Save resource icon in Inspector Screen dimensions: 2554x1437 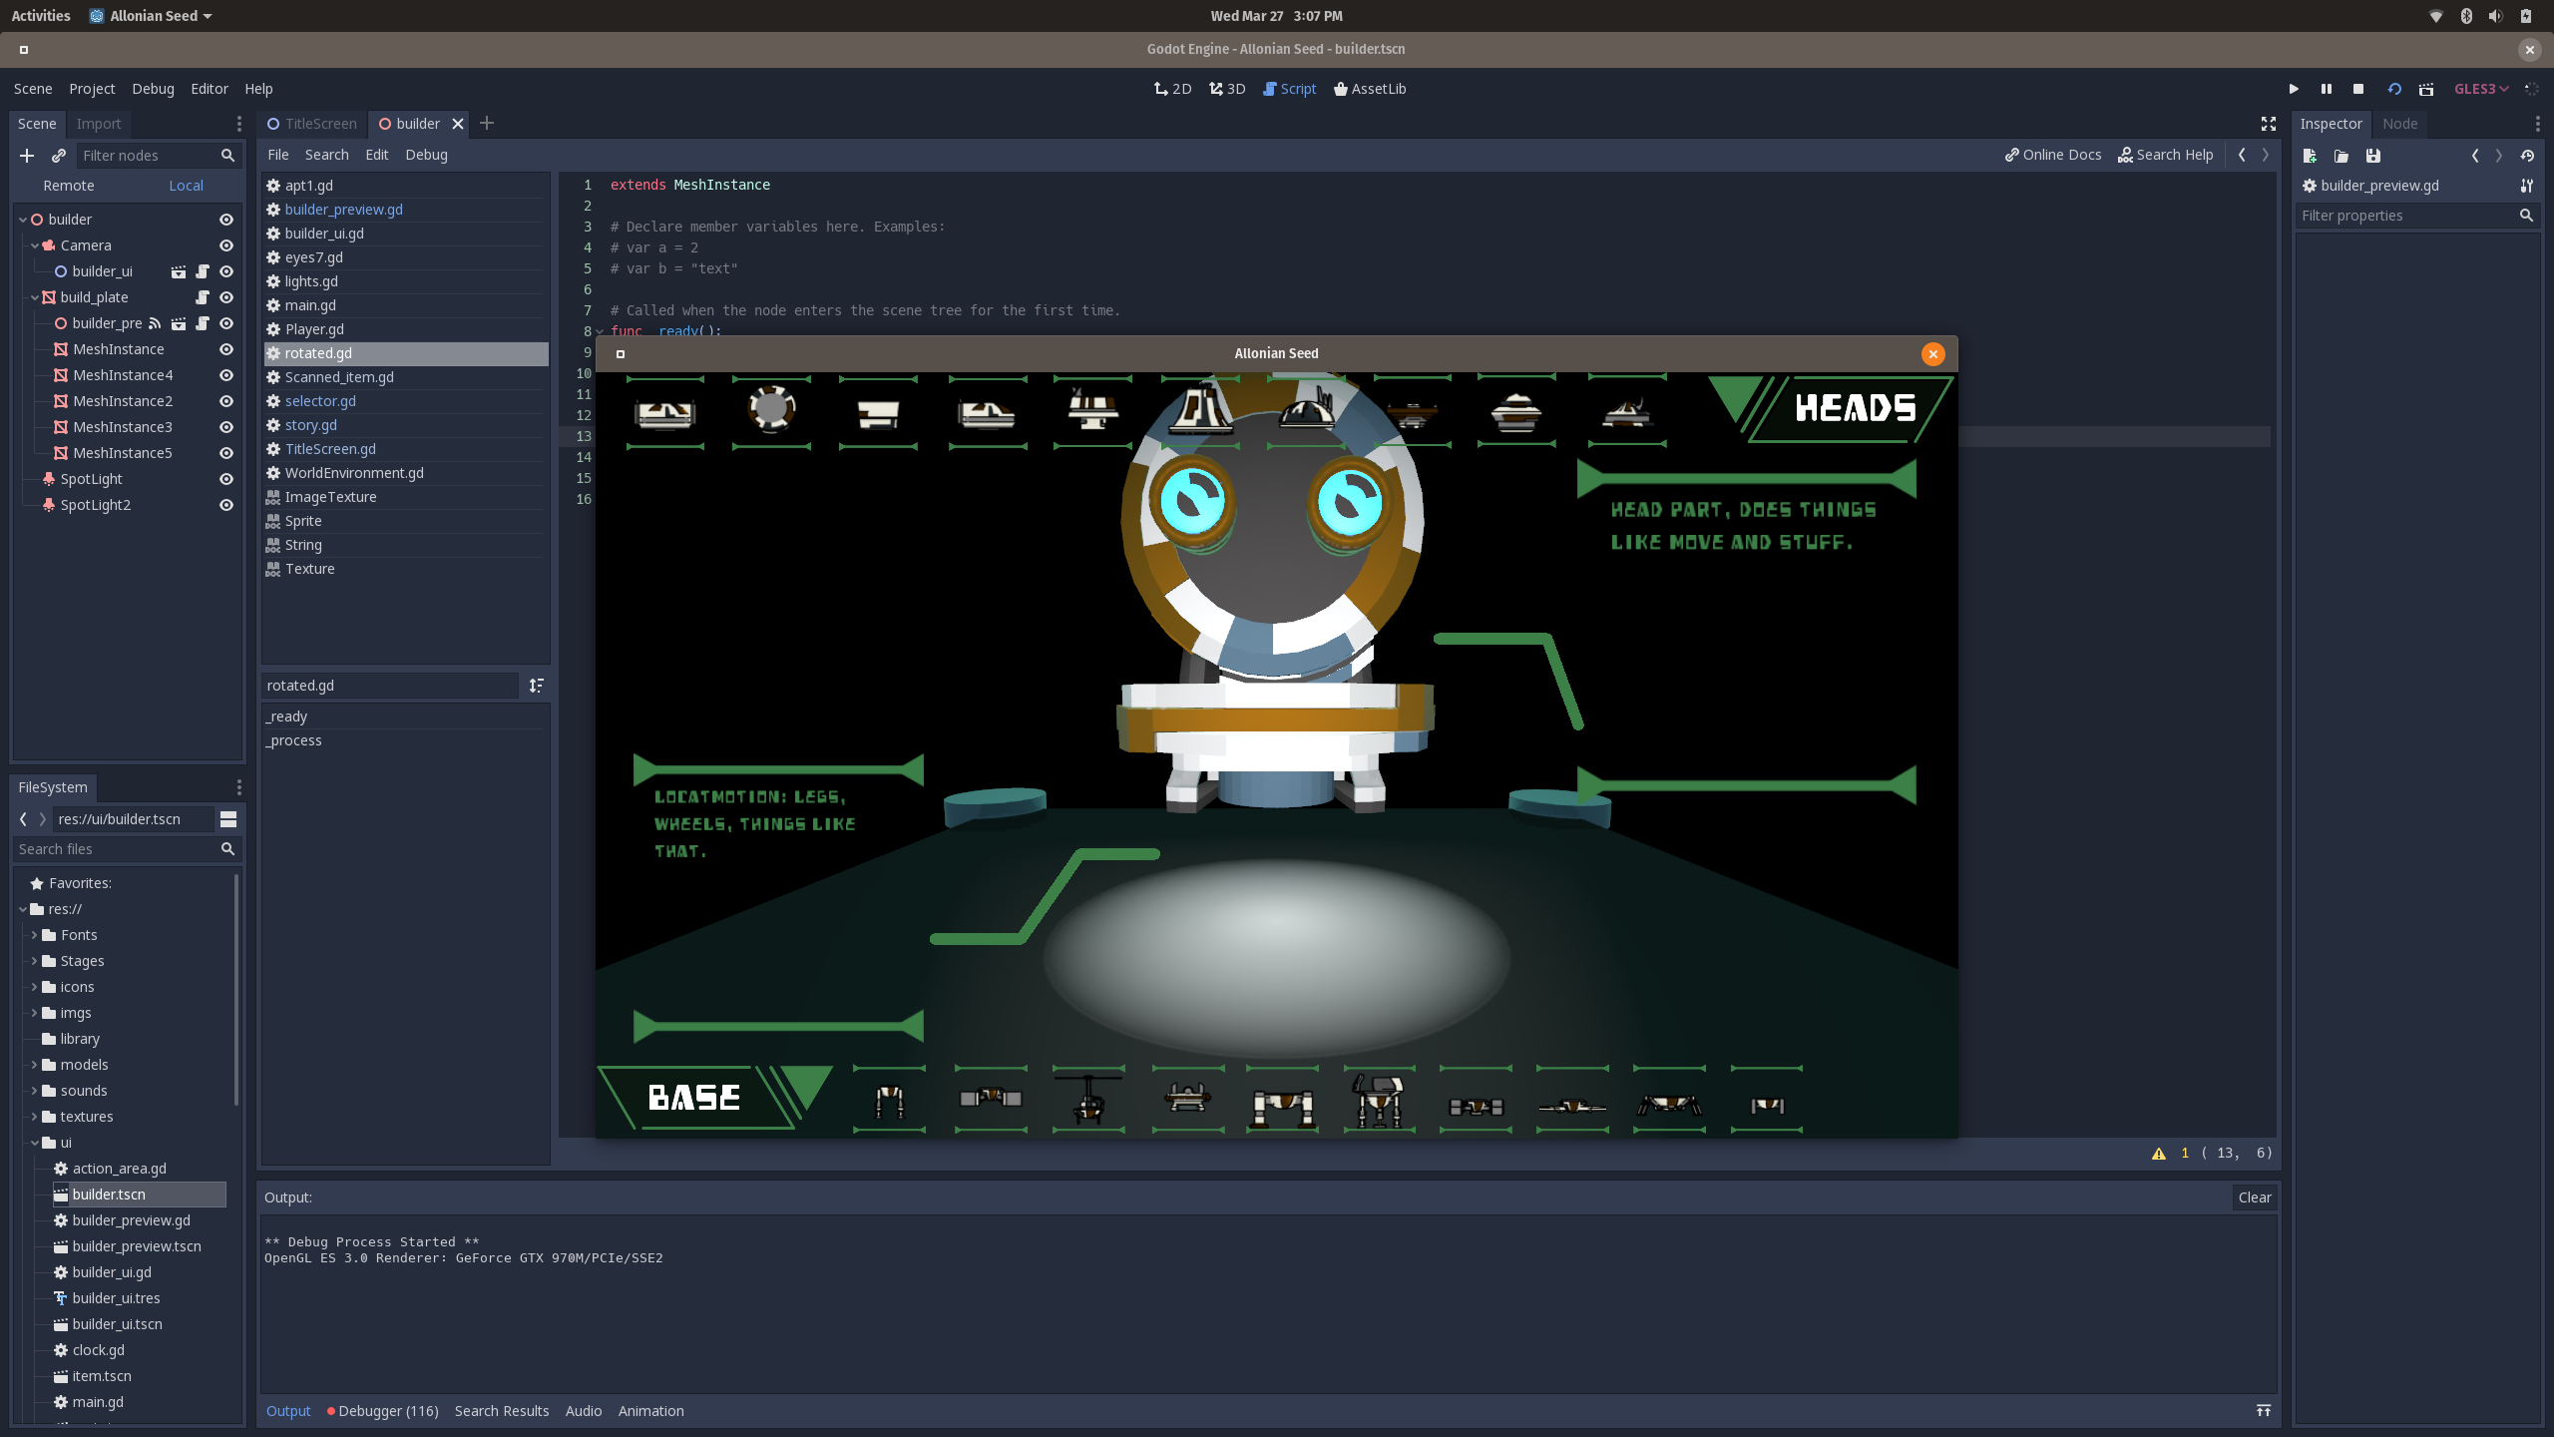[x=2373, y=156]
